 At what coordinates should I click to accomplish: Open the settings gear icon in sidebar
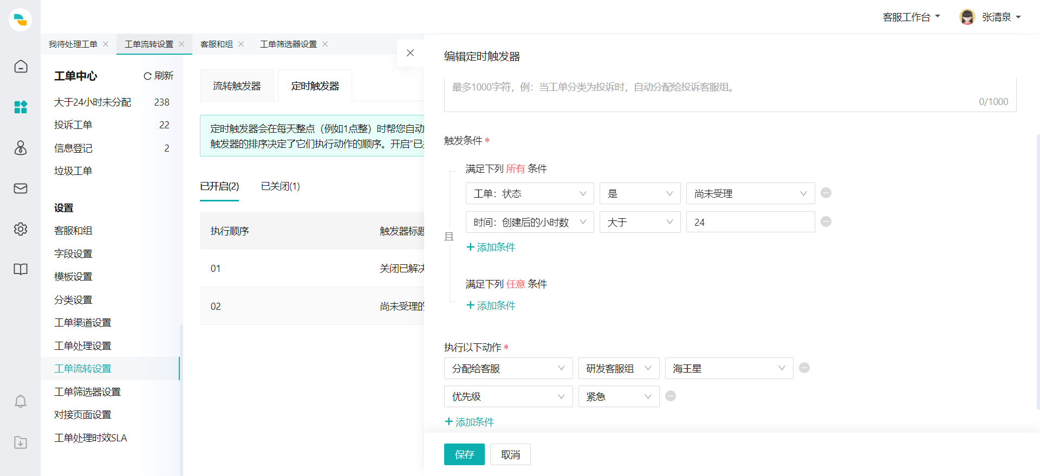pyautogui.click(x=21, y=229)
